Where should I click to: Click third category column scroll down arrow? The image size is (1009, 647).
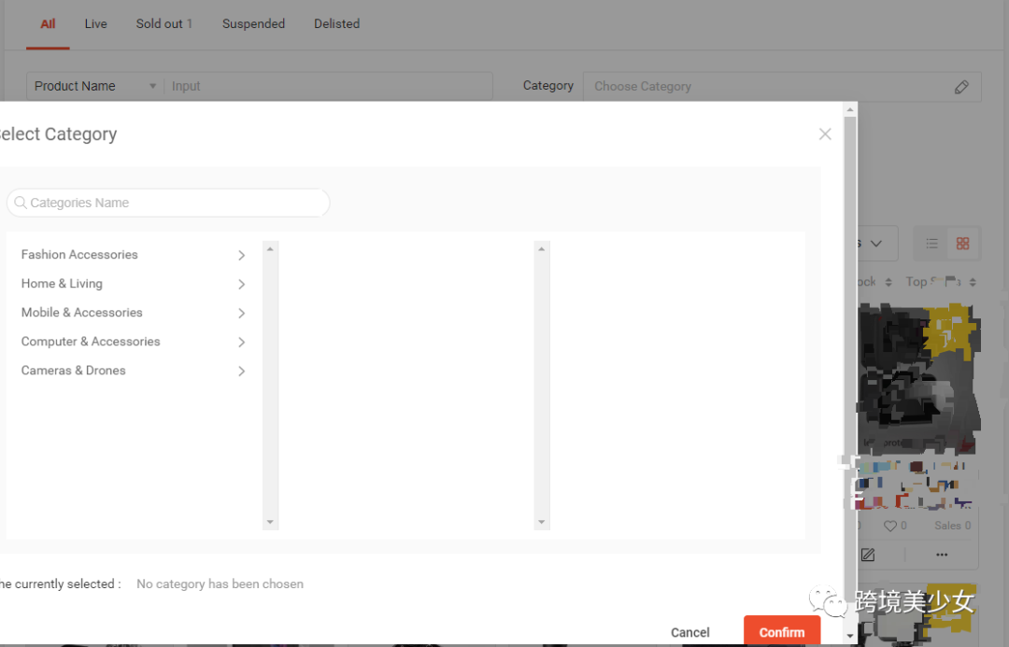click(x=542, y=522)
